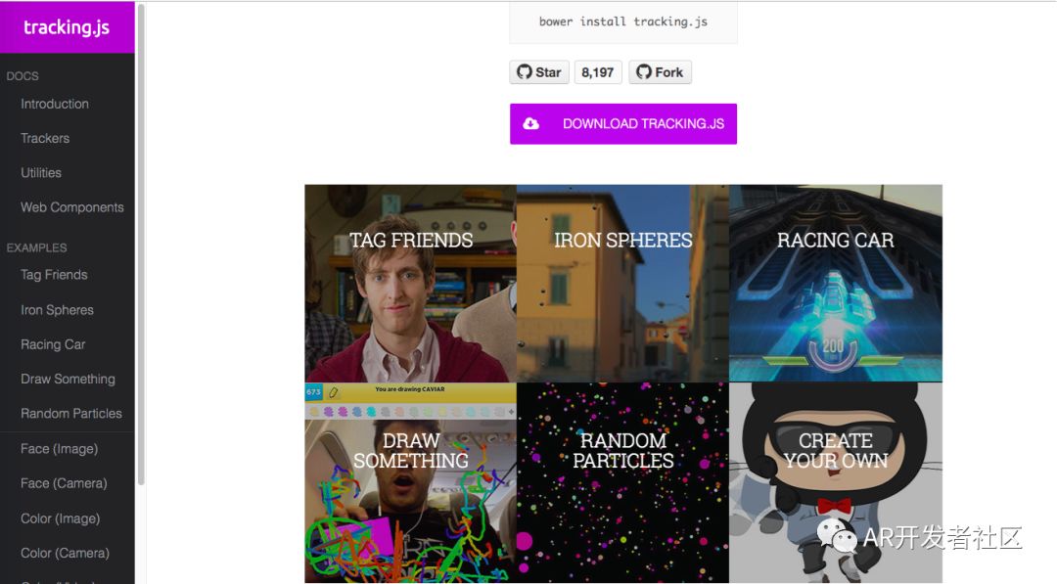Image resolution: width=1057 pixels, height=584 pixels.
Task: Open the Racing Car demo thumbnail
Action: pos(836,284)
